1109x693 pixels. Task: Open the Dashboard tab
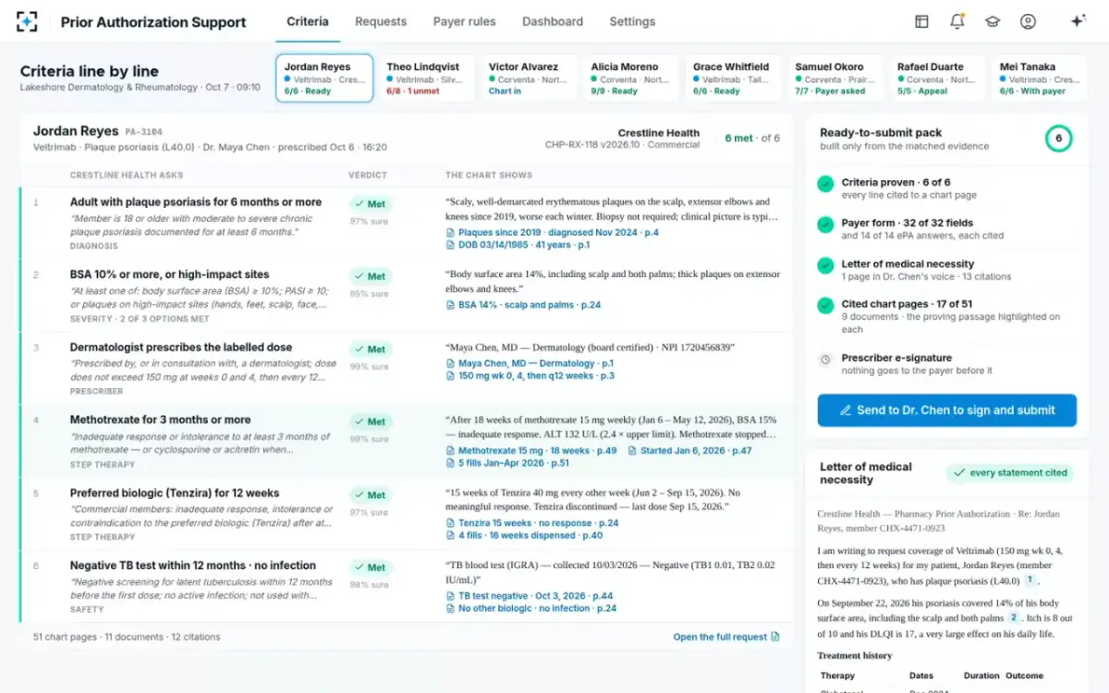pyautogui.click(x=553, y=21)
